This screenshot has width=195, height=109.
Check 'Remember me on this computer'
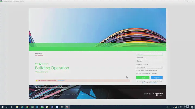137,74
